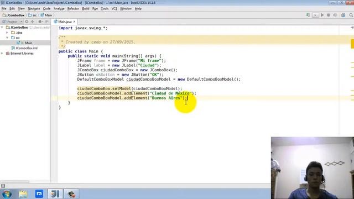Open the VCS menu
354x199 pixels.
tap(114, 9)
